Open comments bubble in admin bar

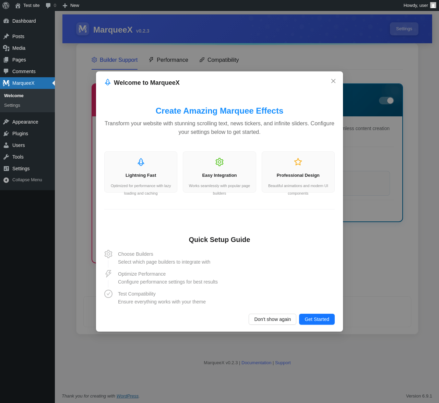click(51, 5)
